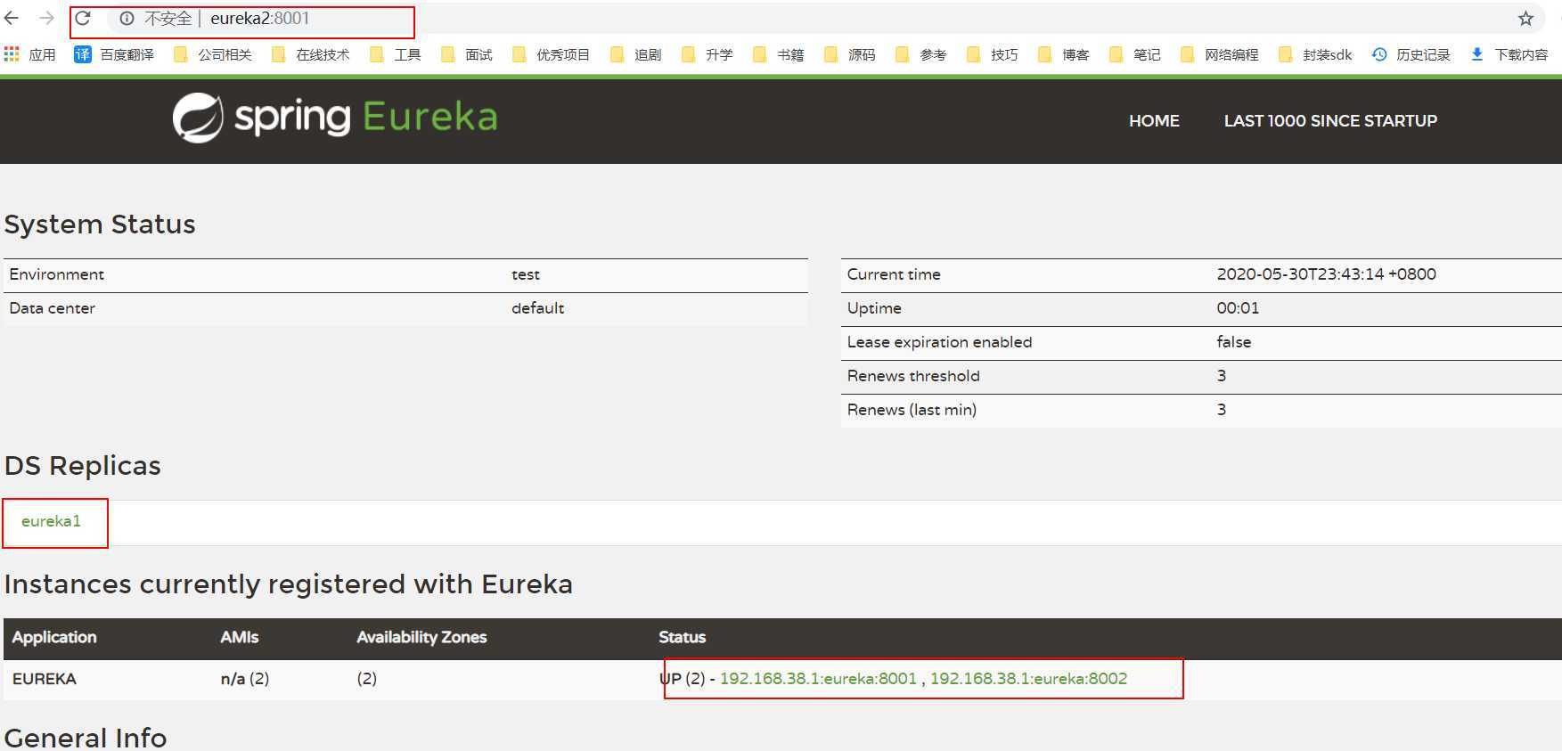Open the 历史记录 history shortcut
1562x751 pixels.
pos(1411,54)
